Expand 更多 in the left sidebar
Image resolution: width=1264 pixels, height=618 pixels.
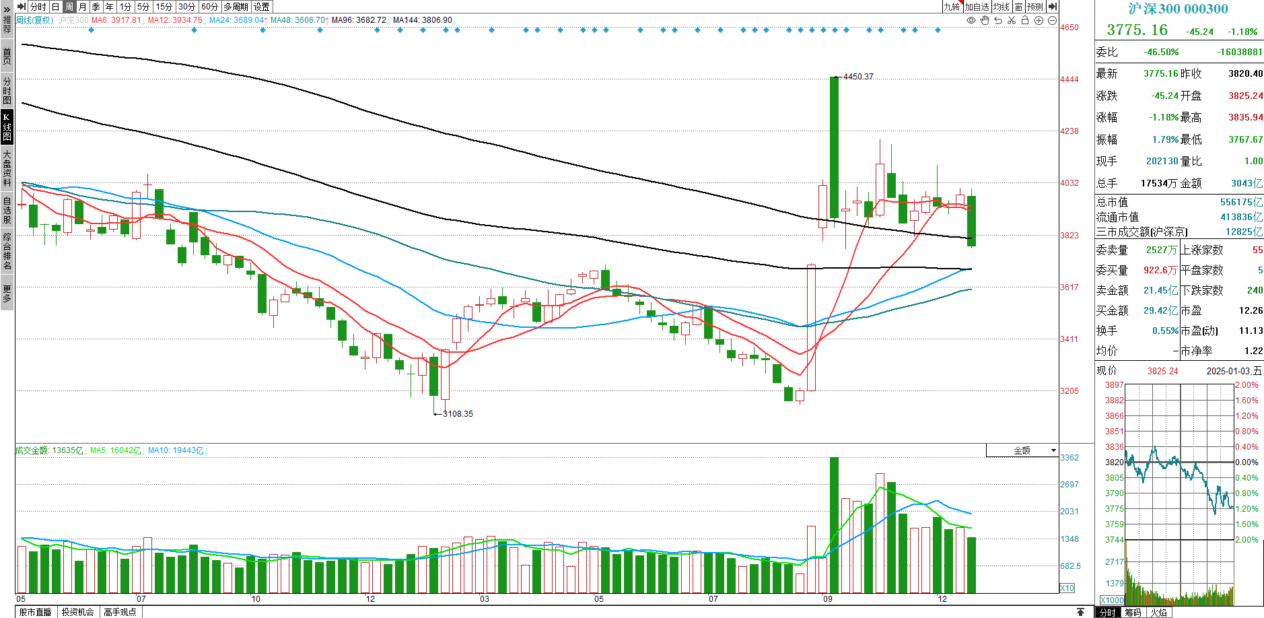pos(7,294)
